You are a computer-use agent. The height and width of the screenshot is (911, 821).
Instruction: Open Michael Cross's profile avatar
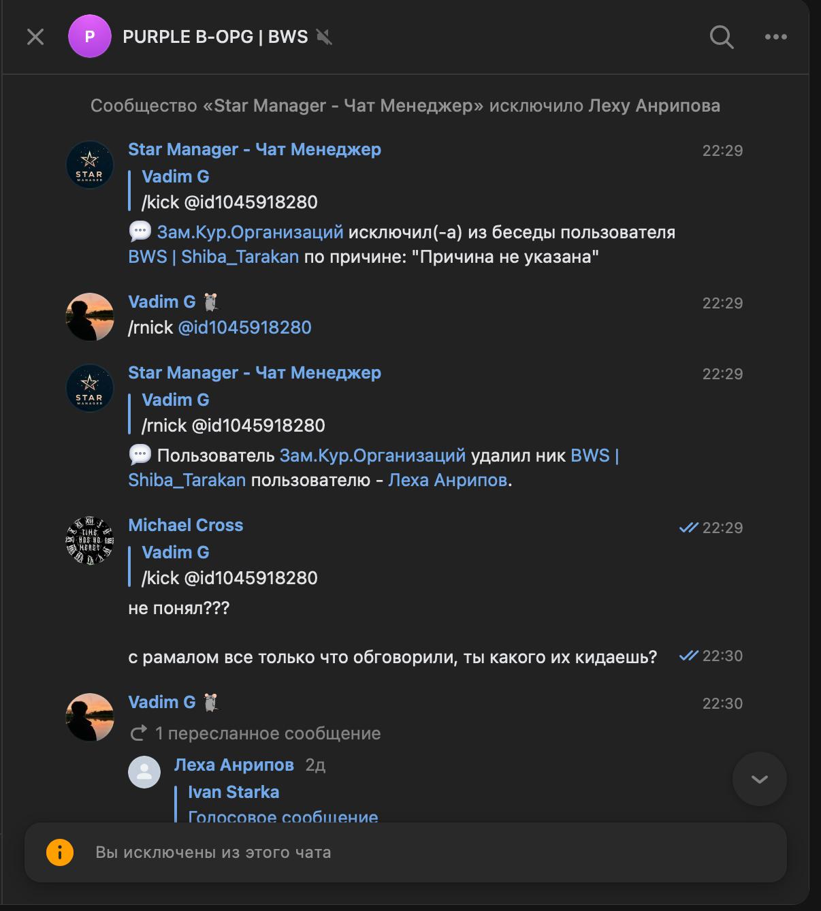coord(89,541)
